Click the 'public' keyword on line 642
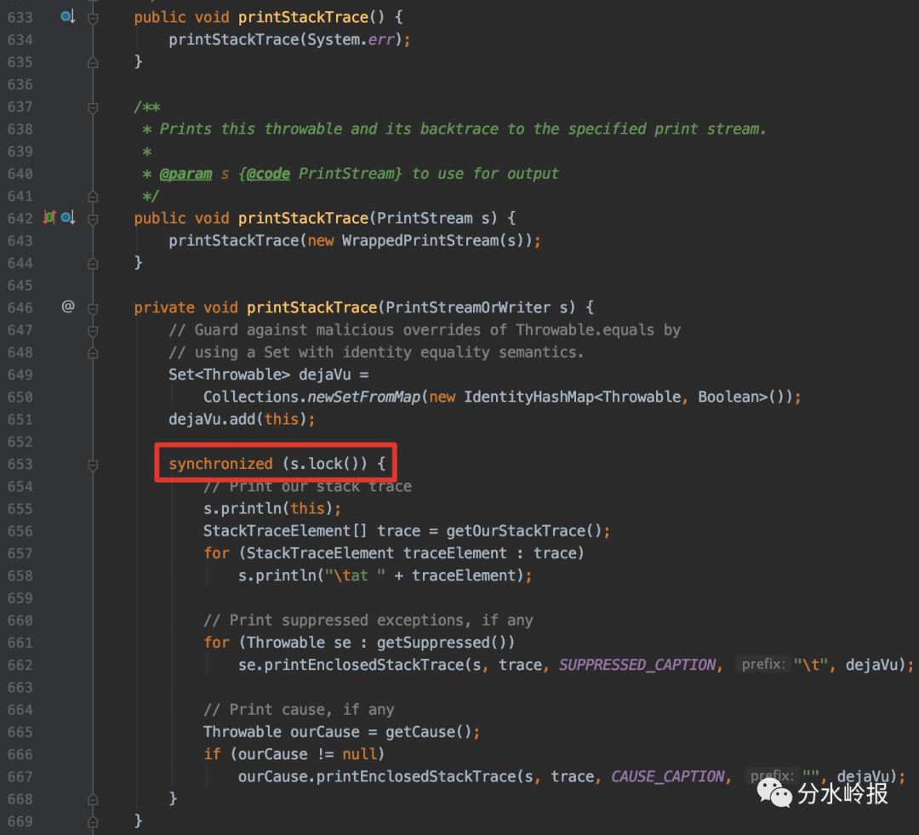This screenshot has width=919, height=835. click(160, 218)
